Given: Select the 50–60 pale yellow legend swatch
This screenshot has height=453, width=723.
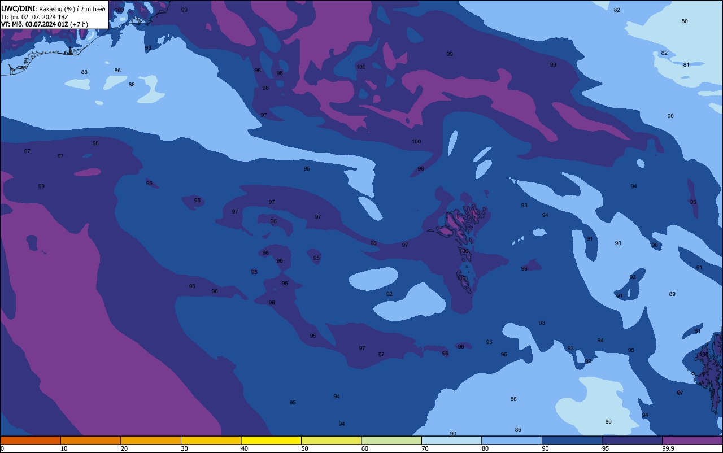Looking at the screenshot, I should pyautogui.click(x=331, y=440).
